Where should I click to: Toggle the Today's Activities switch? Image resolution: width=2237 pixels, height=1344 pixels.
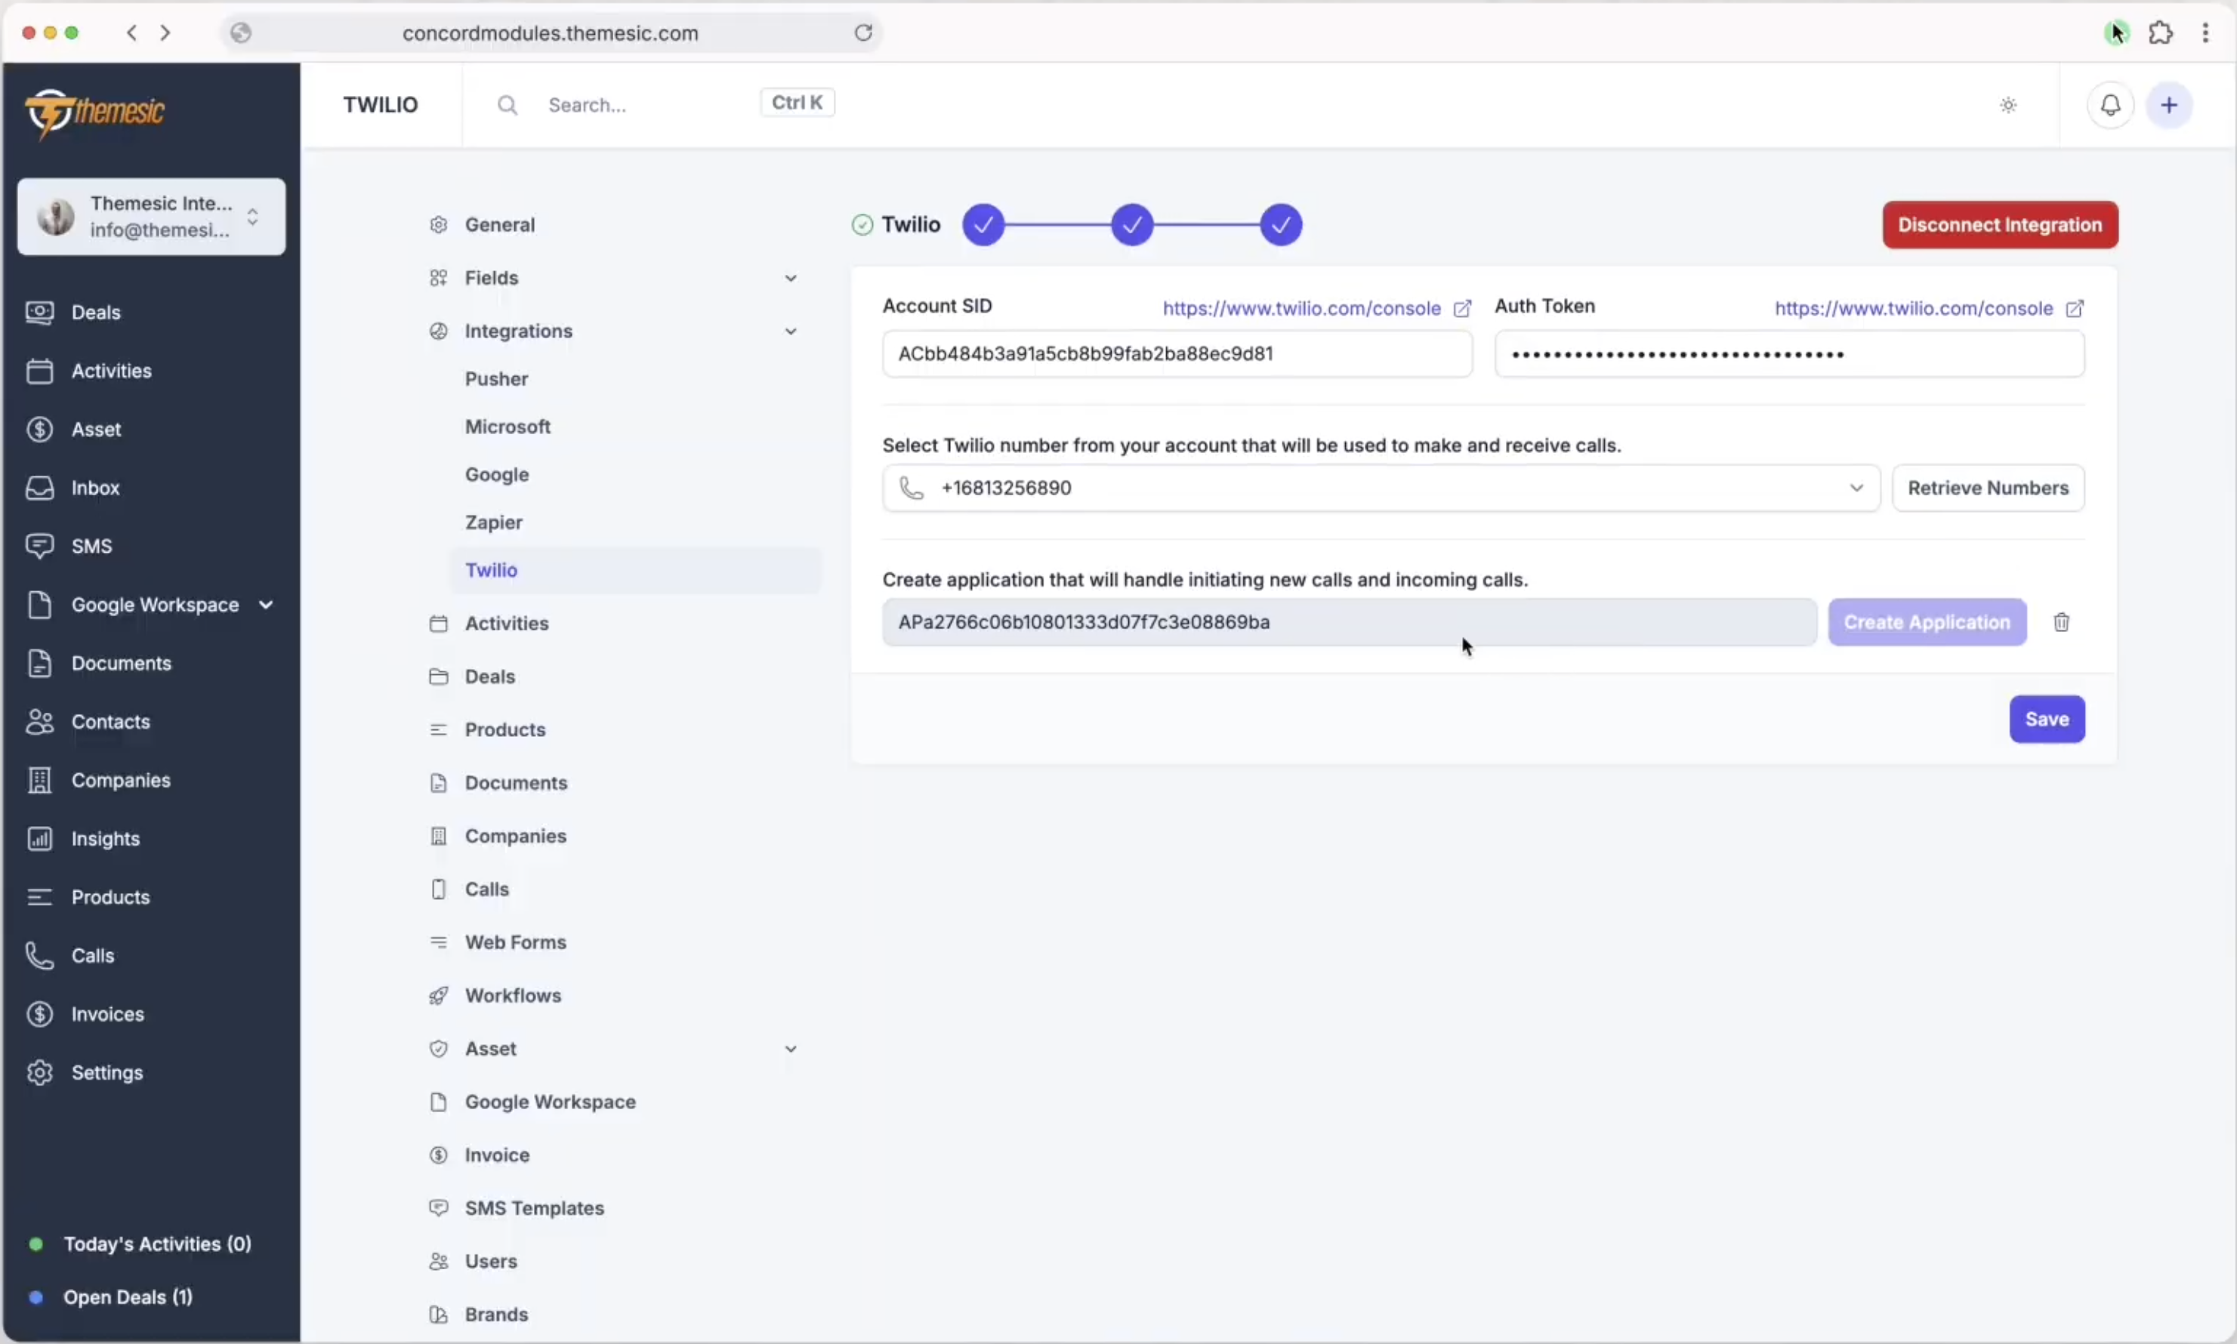click(36, 1244)
